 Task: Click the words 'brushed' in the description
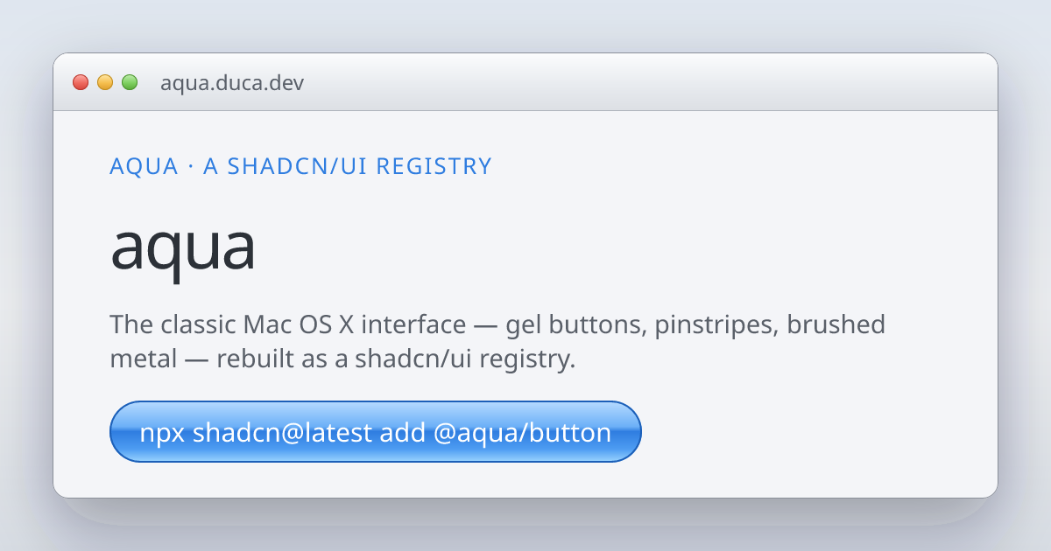tap(836, 325)
